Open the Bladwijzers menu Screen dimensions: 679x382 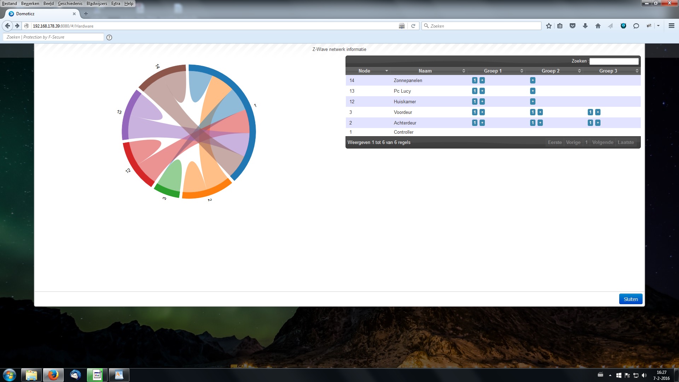[x=97, y=4]
